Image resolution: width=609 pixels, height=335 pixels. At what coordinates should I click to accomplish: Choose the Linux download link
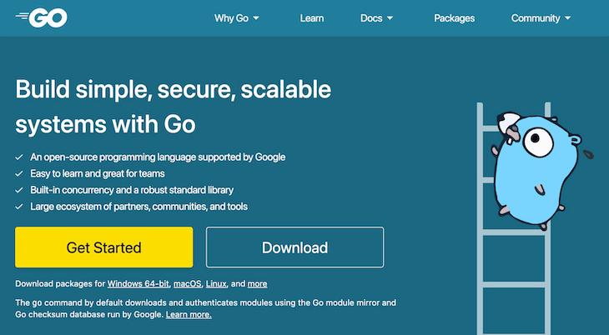click(x=217, y=284)
